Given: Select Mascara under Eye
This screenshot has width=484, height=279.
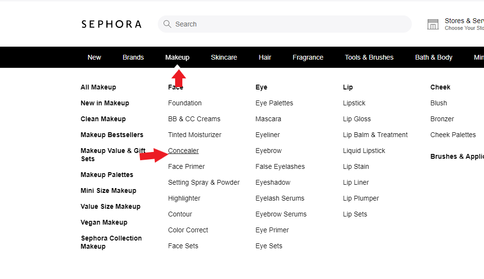Looking at the screenshot, I should tap(268, 119).
